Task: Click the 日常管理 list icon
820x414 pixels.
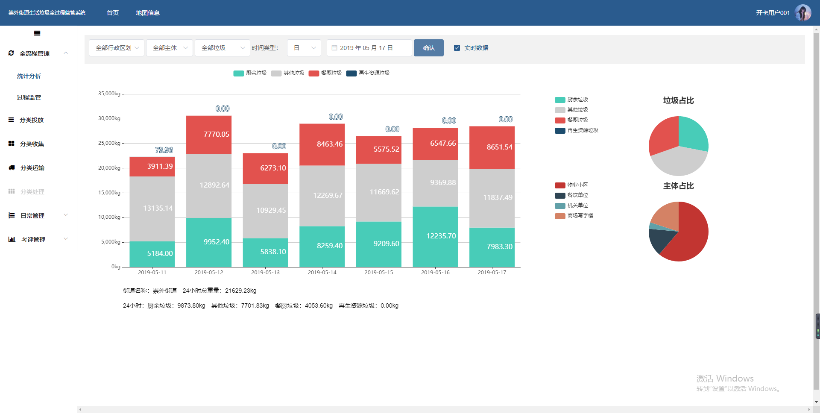Action: pyautogui.click(x=12, y=216)
